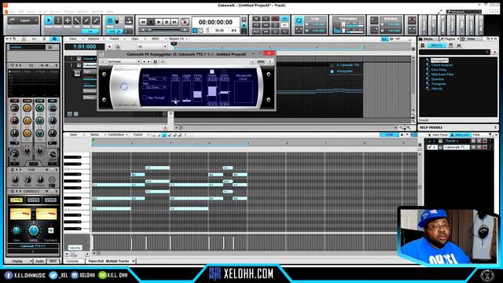Toggle the Output checkbox in Arpeggiator
The image size is (503, 283).
coord(211,72)
